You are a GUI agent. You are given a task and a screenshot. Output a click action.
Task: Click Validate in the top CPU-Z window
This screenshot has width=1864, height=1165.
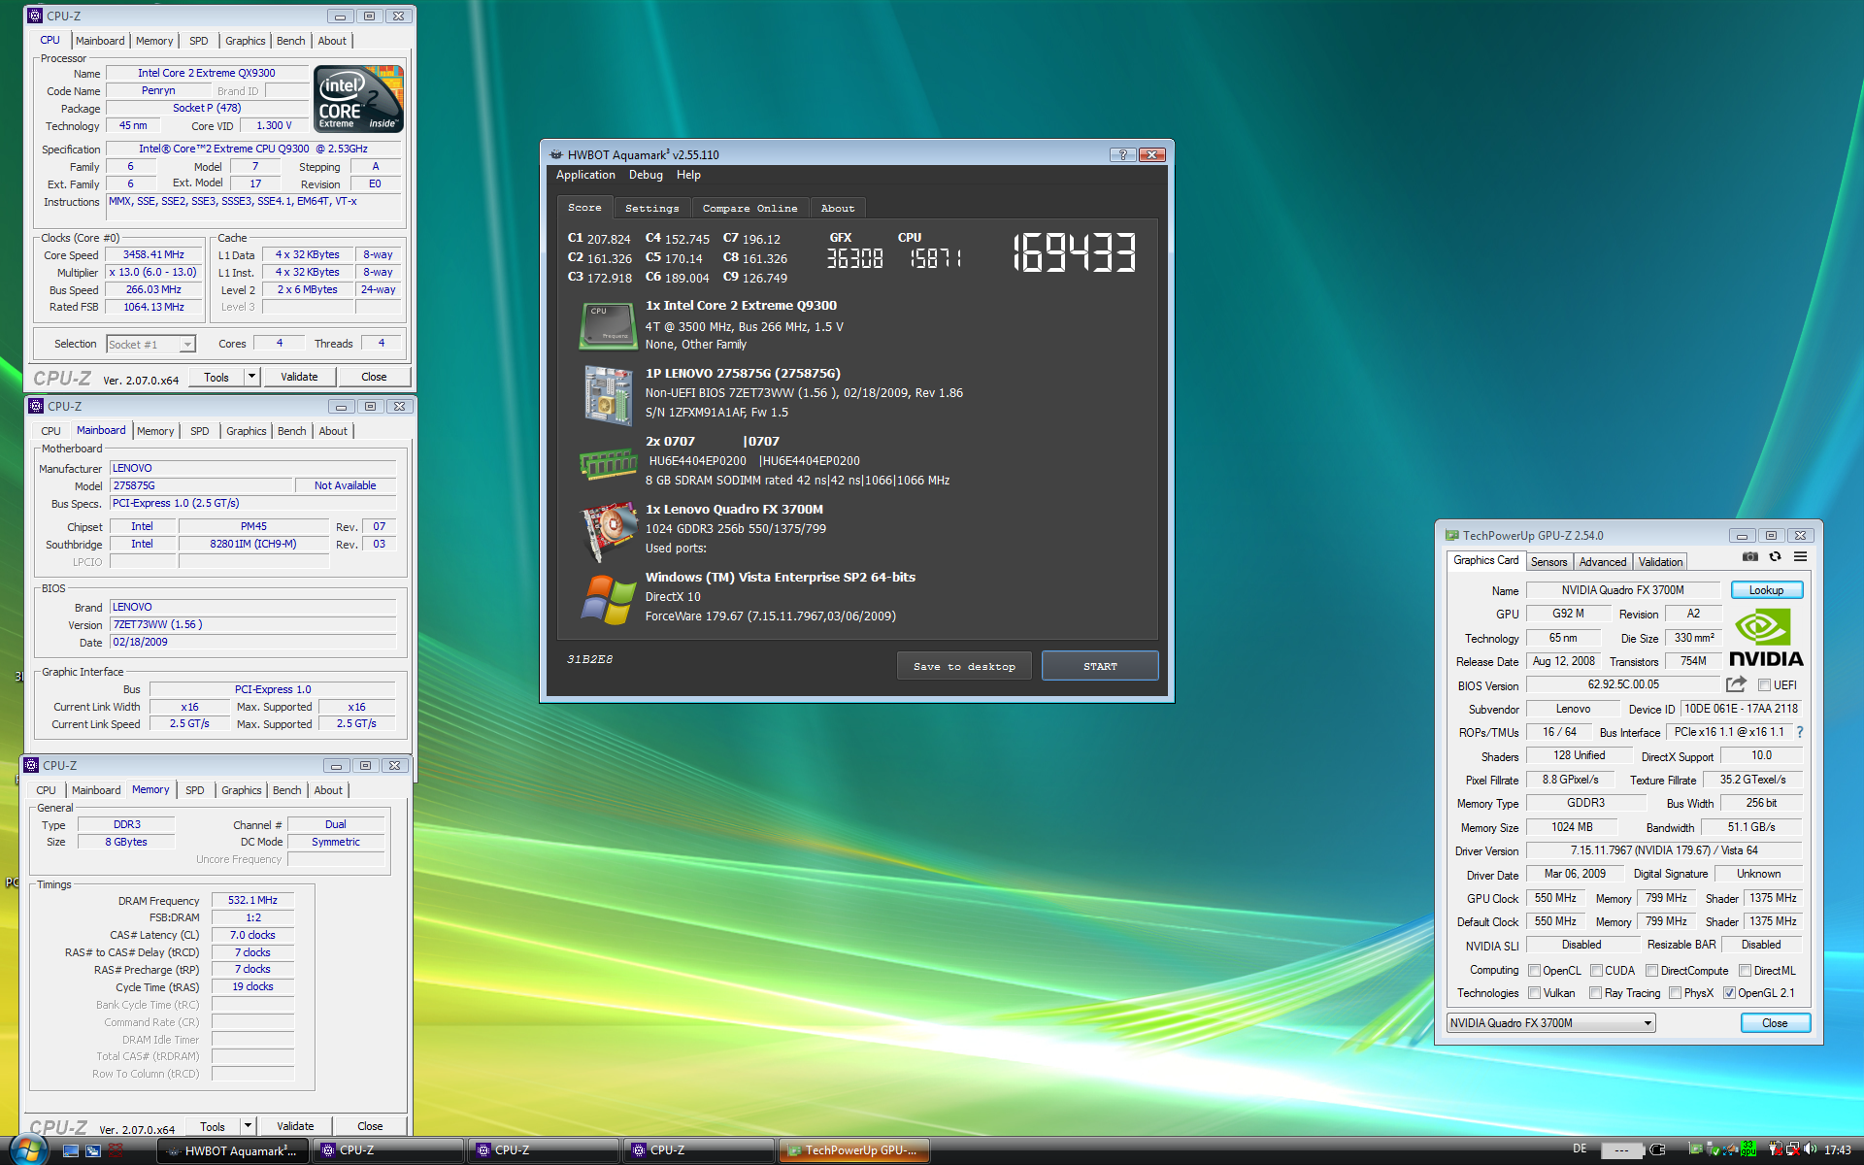[x=299, y=377]
